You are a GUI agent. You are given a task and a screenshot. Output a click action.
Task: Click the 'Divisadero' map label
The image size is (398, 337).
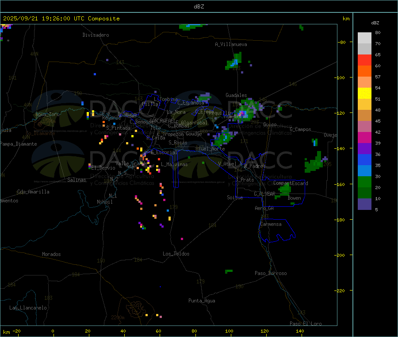pos(96,35)
